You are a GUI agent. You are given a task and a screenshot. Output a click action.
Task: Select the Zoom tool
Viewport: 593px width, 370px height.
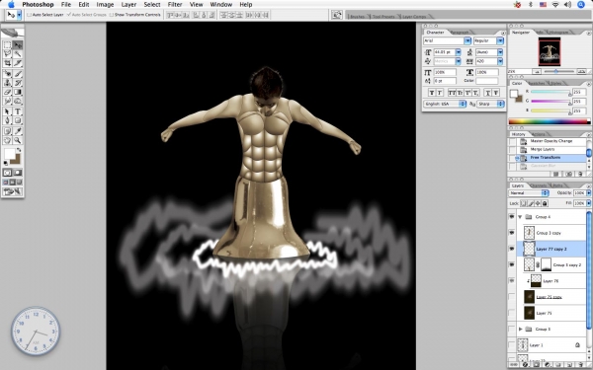coord(18,140)
